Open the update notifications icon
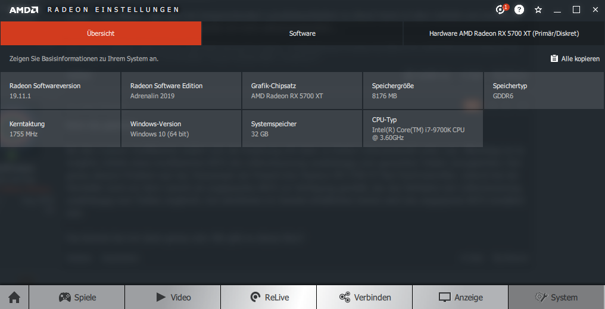 (501, 10)
